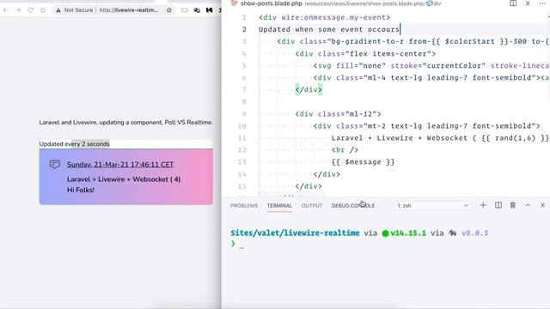Click the <br /> tag on line 12
This screenshot has height=309, width=550.
pos(345,150)
